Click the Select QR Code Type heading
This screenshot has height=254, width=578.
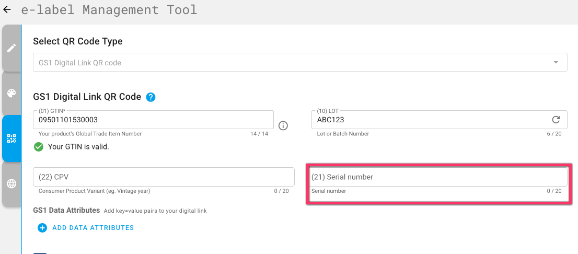(78, 42)
